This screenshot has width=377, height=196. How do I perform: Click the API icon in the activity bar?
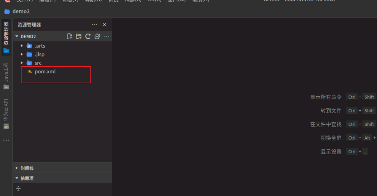(x=6, y=127)
